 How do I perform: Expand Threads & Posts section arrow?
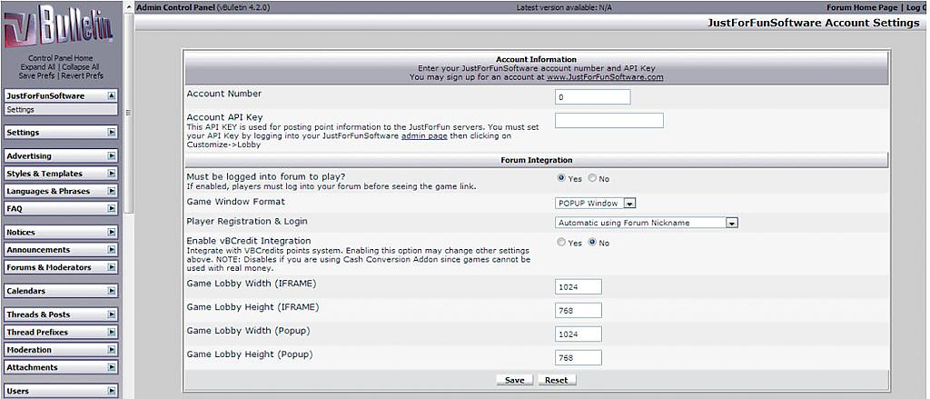click(112, 314)
